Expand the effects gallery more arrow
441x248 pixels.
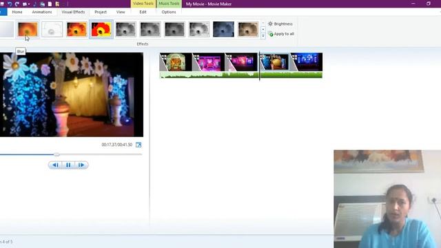click(263, 36)
